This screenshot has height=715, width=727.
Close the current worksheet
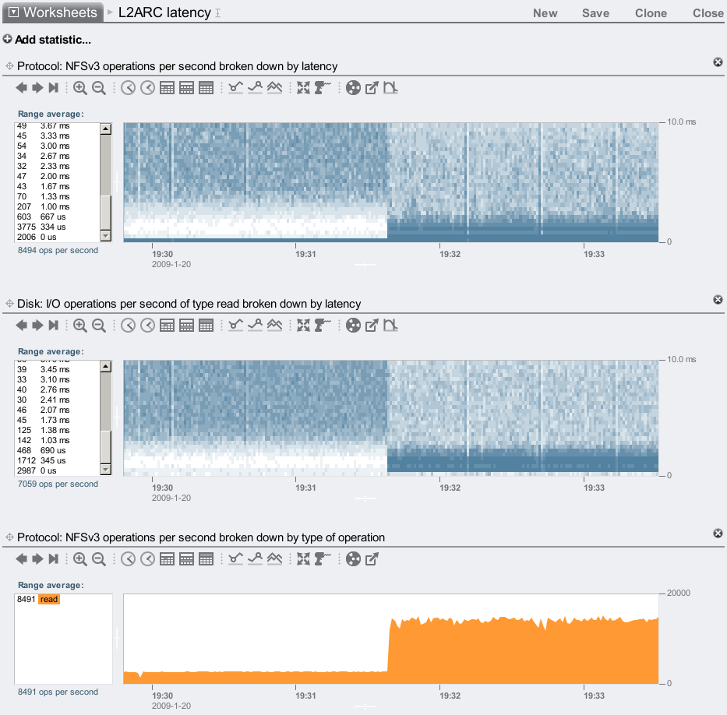click(x=708, y=13)
